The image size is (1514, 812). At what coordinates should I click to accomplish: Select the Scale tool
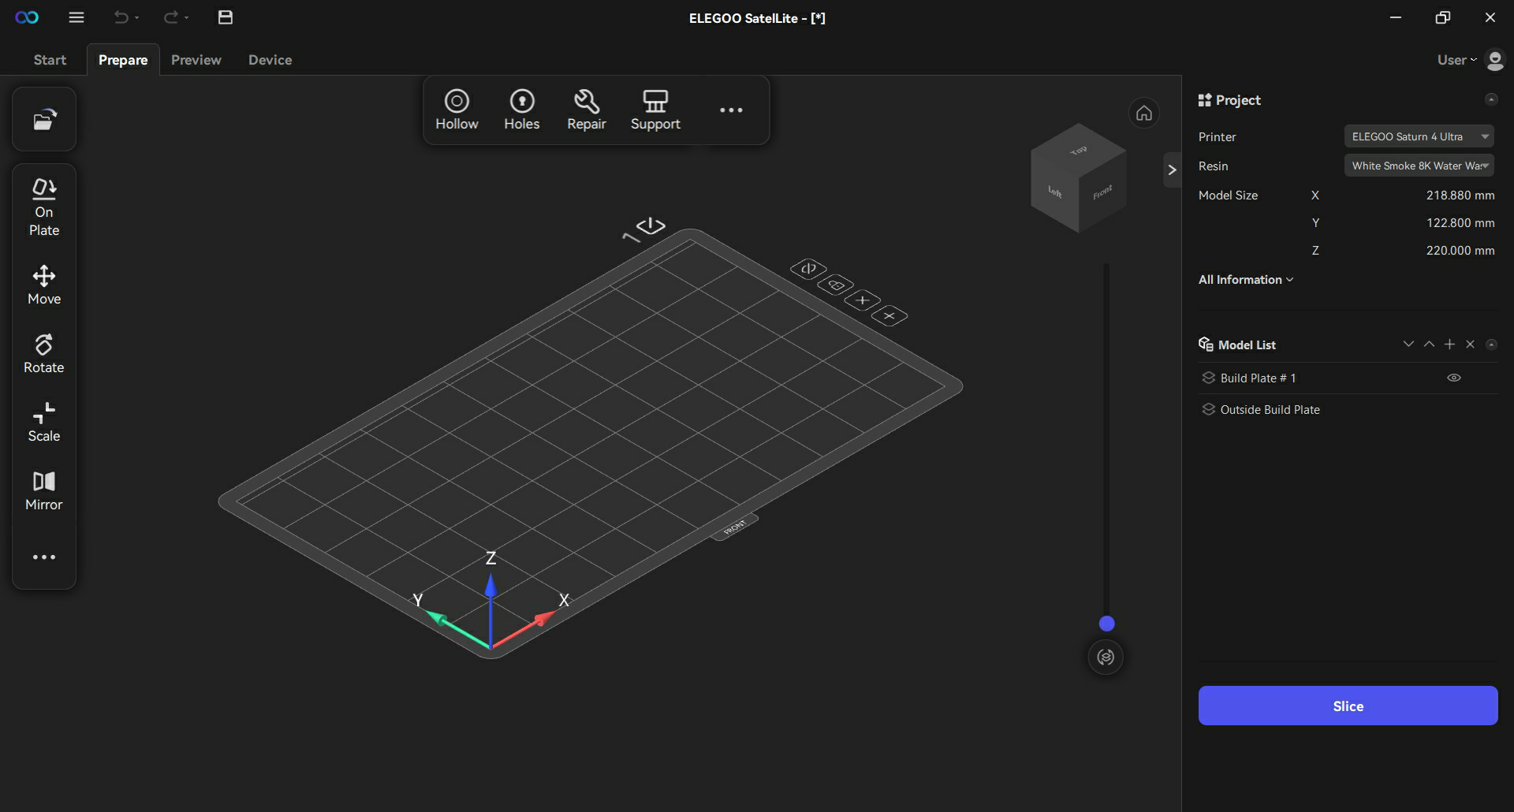coord(44,423)
